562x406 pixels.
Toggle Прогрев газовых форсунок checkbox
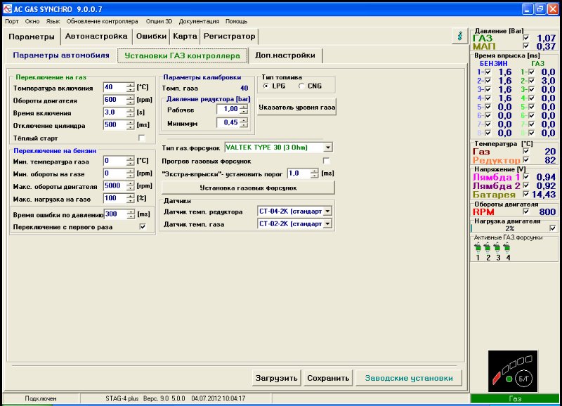coord(326,161)
